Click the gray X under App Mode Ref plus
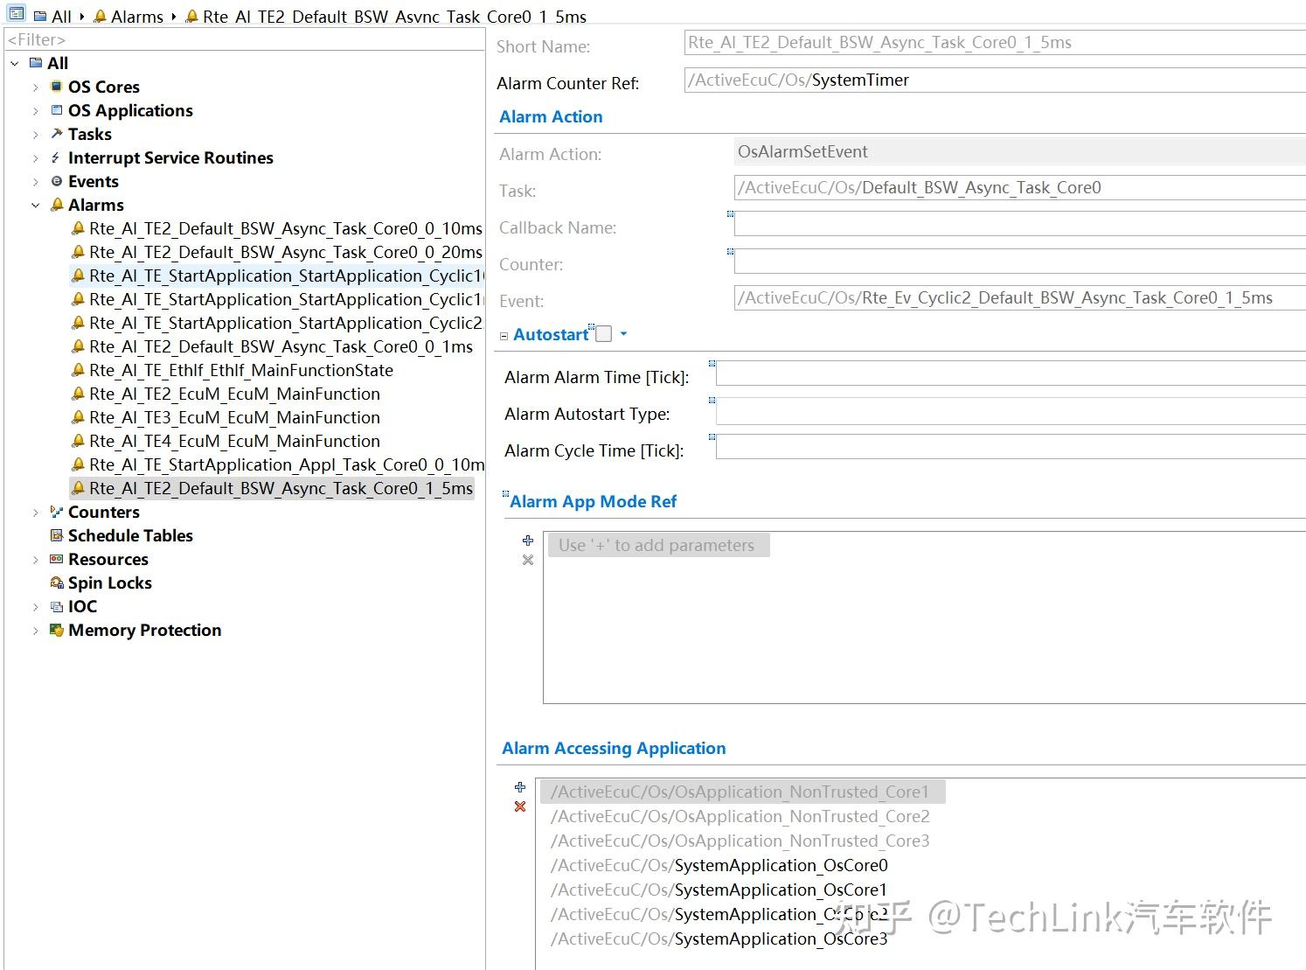1306x970 pixels. pos(528,560)
